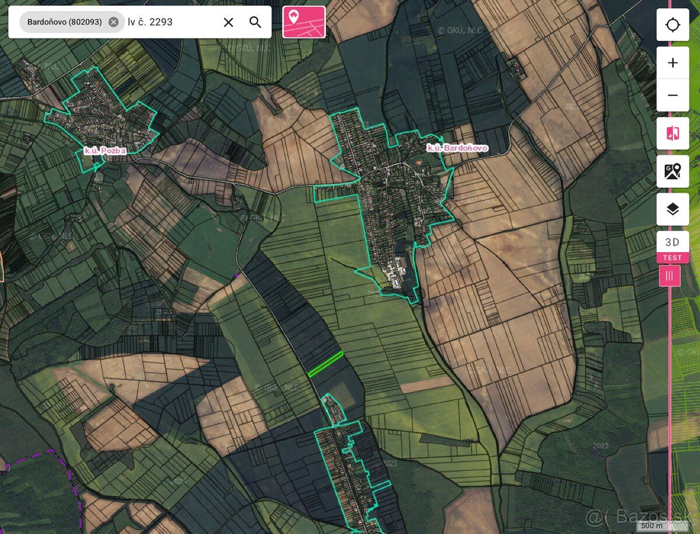
Task: Click the Bardoňovo (802093) chip text
Action: pyautogui.click(x=64, y=22)
